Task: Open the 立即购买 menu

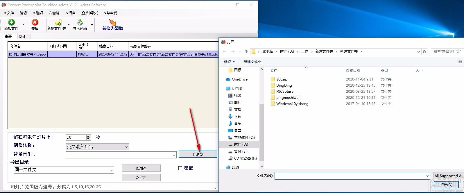Action: point(89,13)
